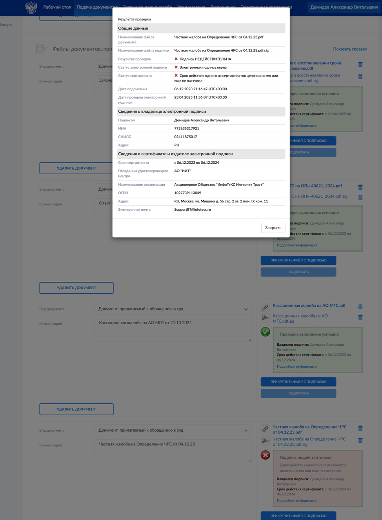The width and height of the screenshot is (382, 520).
Task: Open Подача документов navigation tab
Action: (x=96, y=7)
